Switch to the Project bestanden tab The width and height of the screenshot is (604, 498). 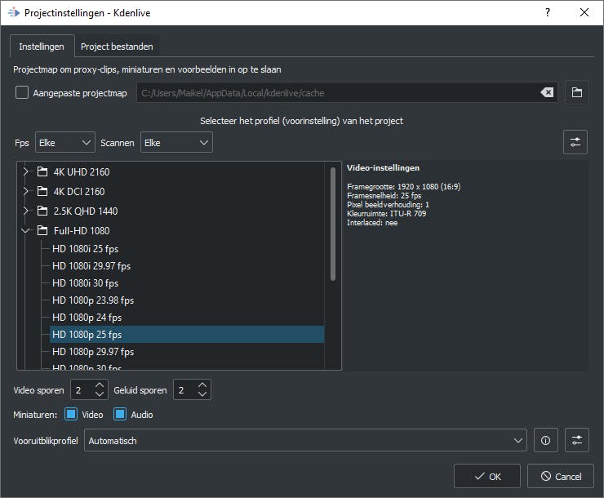(117, 47)
